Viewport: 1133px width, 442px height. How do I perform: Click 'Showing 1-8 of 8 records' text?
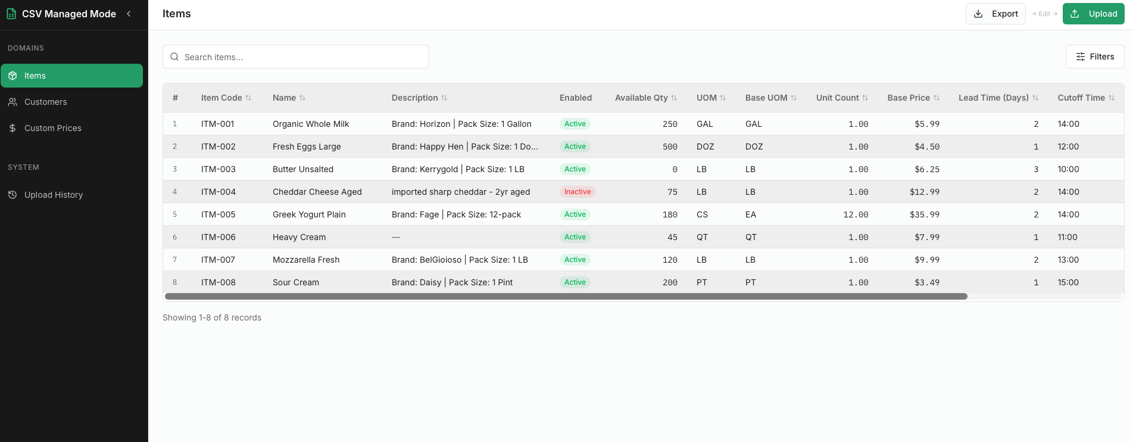coord(212,318)
